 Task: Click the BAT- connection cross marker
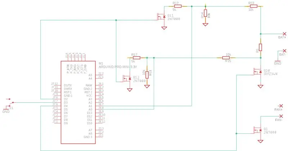tap(284, 51)
